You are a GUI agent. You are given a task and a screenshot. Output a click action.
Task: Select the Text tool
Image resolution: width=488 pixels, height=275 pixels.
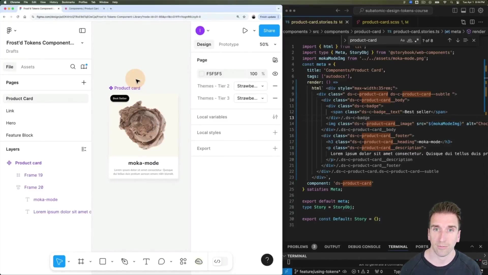click(x=146, y=261)
